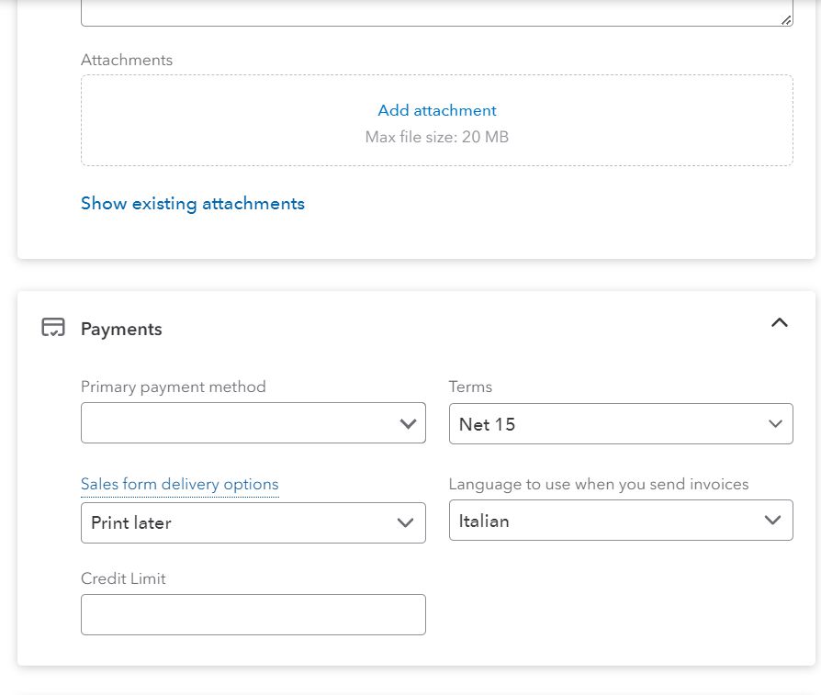Click the notes text area box

click(437, 13)
